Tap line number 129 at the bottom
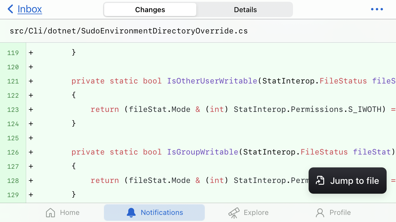This screenshot has width=396, height=222. click(x=13, y=195)
